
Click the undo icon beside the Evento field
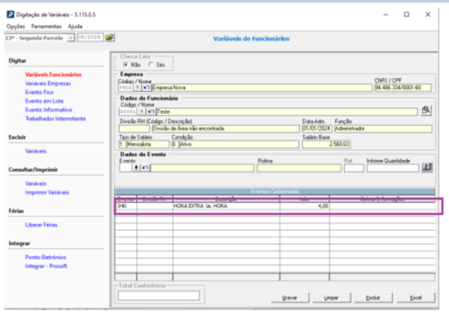[x=145, y=168]
